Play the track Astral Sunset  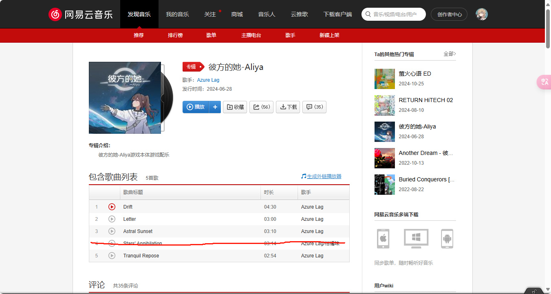(x=112, y=231)
